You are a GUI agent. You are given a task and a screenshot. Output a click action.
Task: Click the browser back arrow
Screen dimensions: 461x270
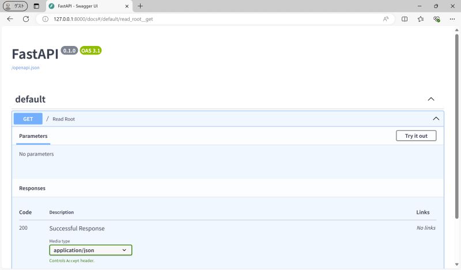coord(10,19)
